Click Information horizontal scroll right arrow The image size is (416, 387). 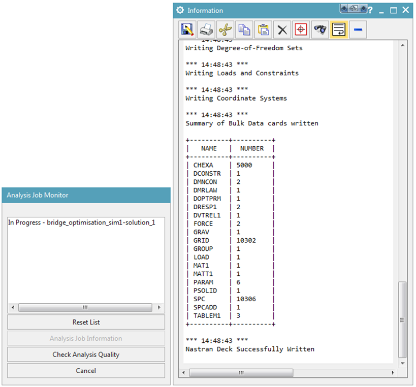pos(393,373)
